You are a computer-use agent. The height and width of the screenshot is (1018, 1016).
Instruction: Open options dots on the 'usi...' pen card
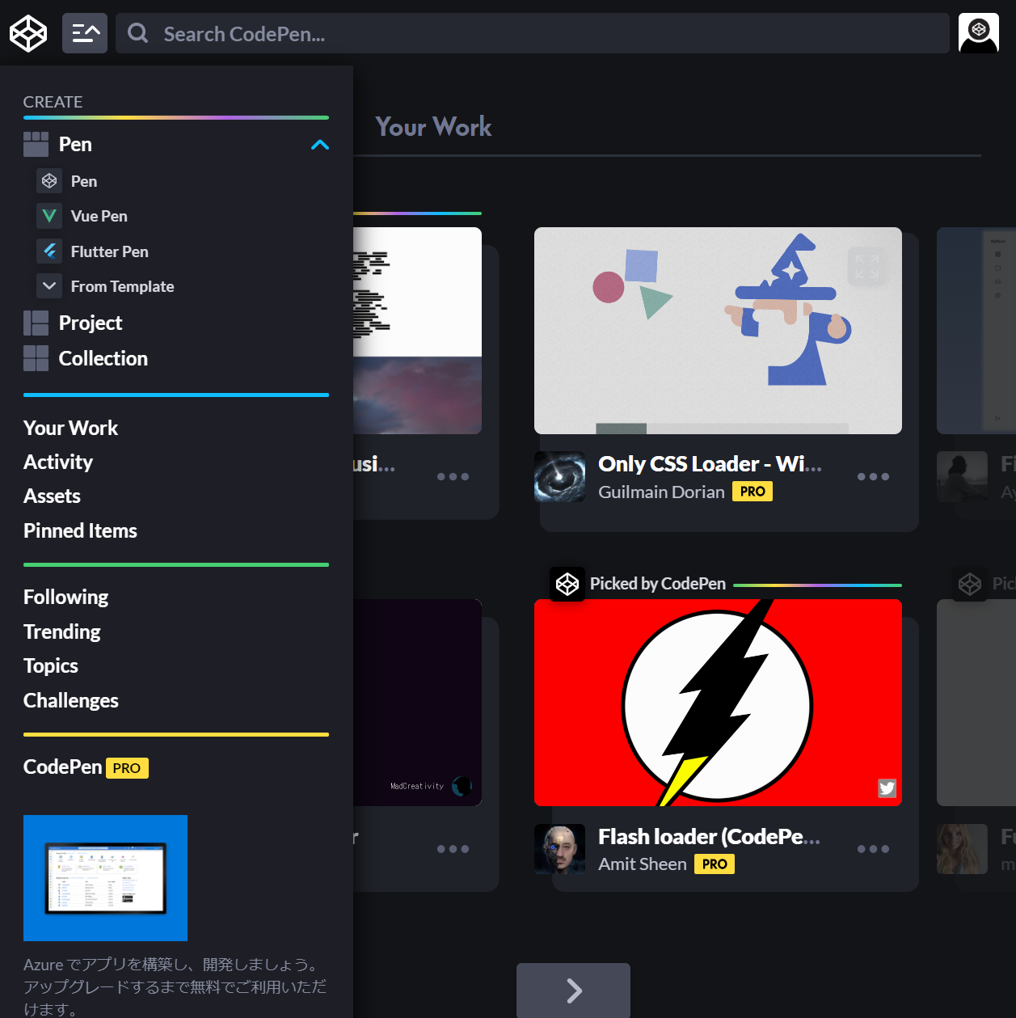point(453,477)
